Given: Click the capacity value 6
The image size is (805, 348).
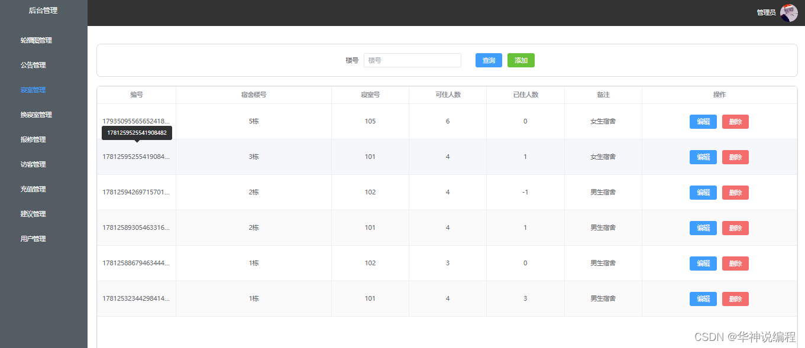Looking at the screenshot, I should click(448, 121).
